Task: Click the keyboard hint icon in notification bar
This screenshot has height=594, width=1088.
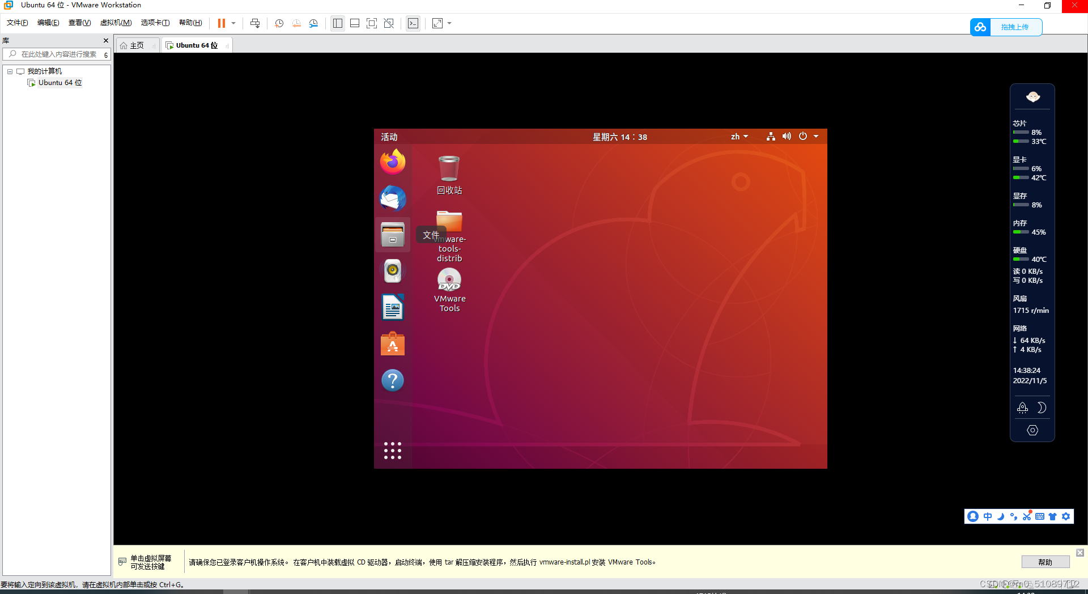Action: 122,562
